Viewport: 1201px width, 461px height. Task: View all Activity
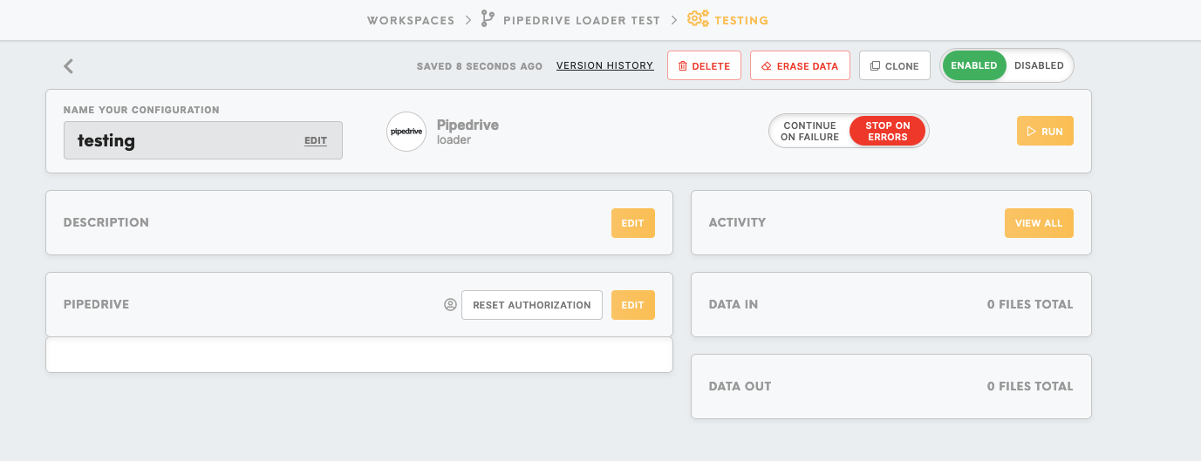1039,223
